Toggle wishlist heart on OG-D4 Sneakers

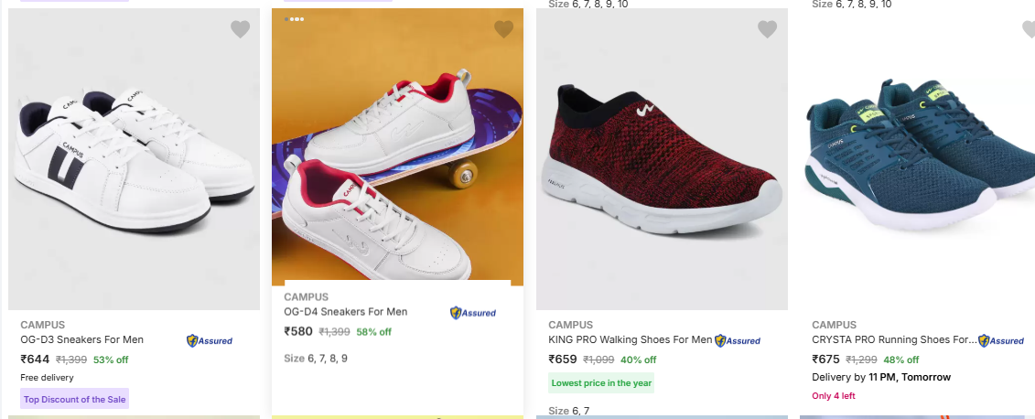[503, 29]
